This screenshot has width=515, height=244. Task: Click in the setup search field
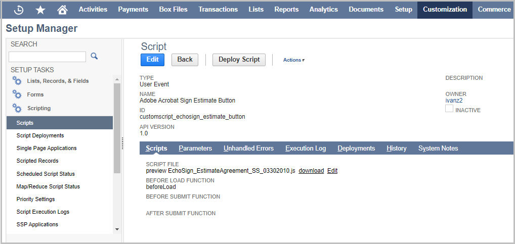point(47,57)
